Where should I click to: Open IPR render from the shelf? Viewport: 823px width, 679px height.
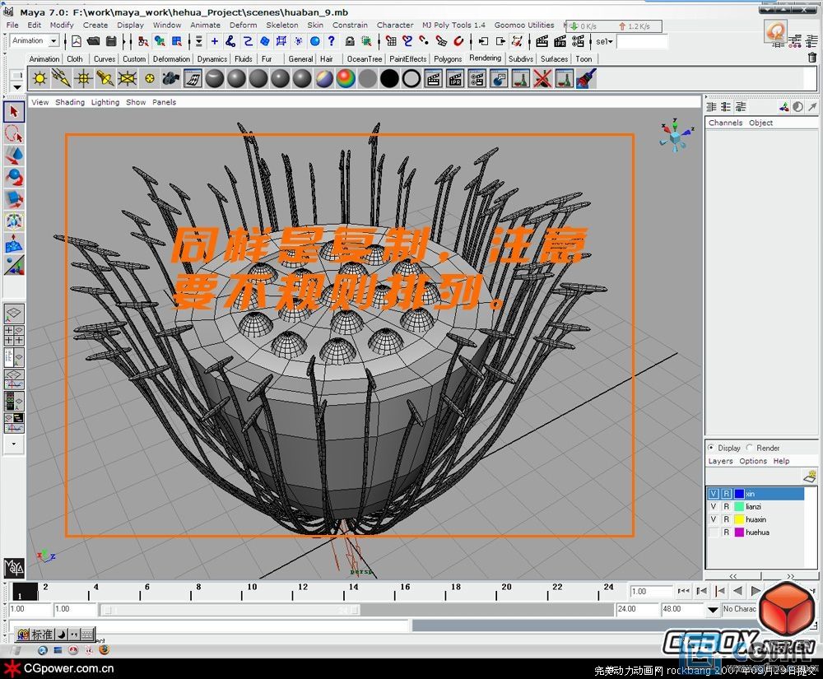(x=455, y=79)
